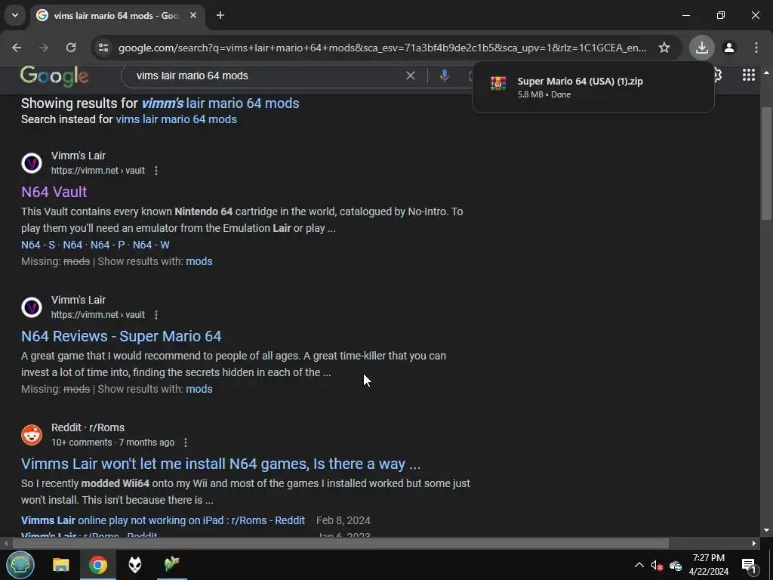Open the downloaded Super Mario 64 (USA) (1).zip

coord(593,88)
